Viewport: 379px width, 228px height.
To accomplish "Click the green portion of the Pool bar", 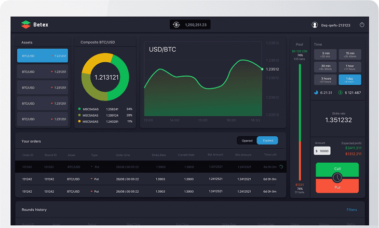I will click(x=300, y=103).
